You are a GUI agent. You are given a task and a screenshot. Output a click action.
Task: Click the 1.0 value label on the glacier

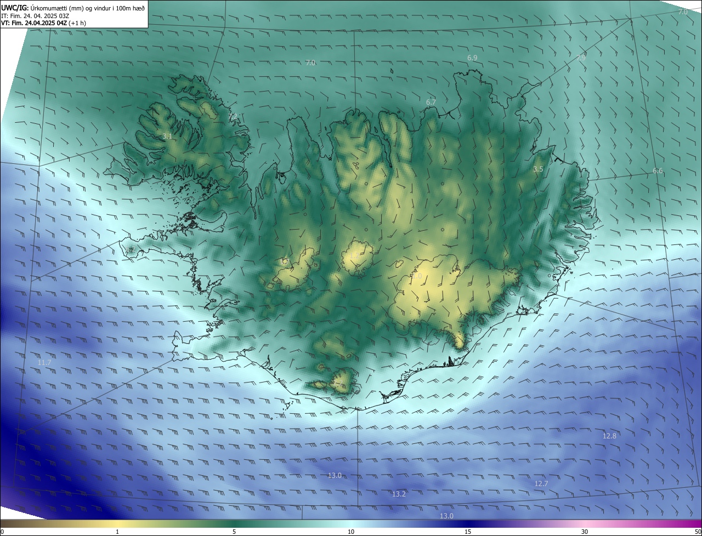[417, 277]
